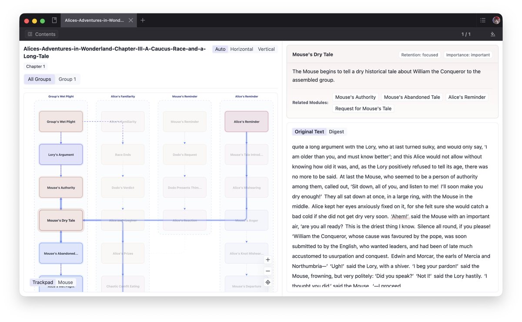Click the underlined 'Ahem!' text in the passage
This screenshot has height=322, width=522.
400,216
